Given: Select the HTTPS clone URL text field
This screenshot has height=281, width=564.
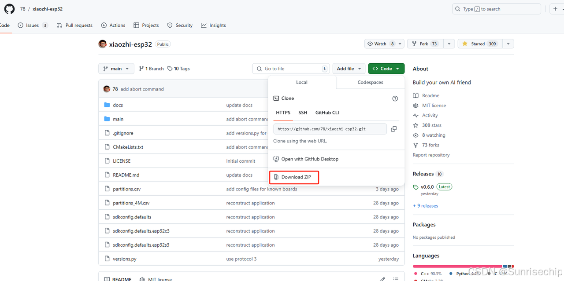Looking at the screenshot, I should point(330,129).
